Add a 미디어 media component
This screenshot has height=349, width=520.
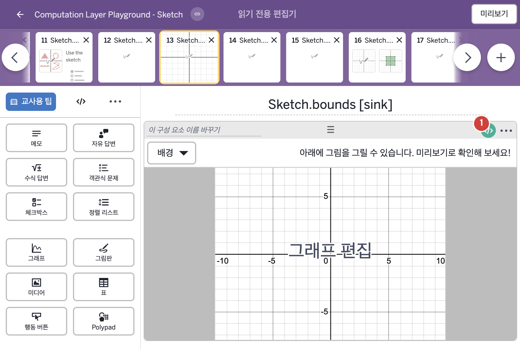[36, 287]
